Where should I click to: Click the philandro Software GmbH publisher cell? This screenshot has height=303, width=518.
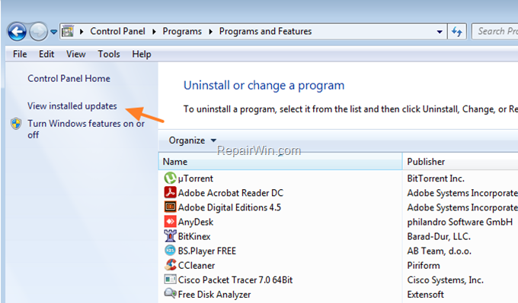[x=460, y=222]
